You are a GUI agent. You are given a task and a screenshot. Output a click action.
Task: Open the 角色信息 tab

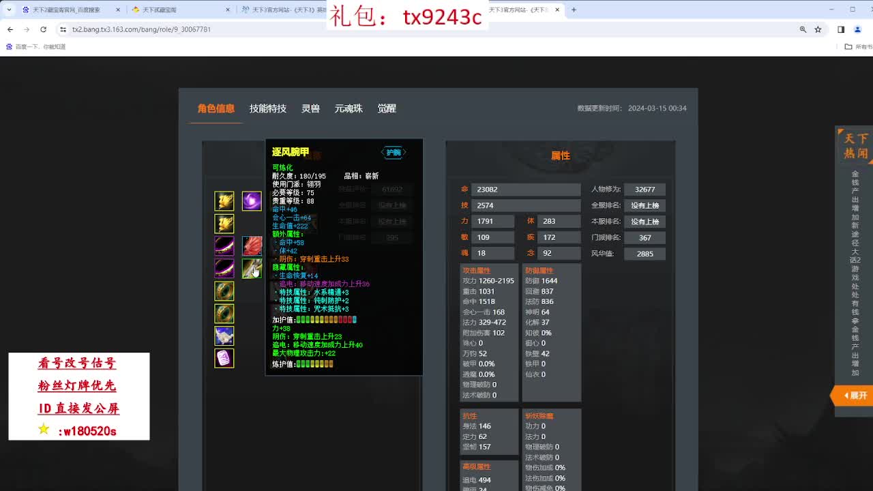[x=216, y=108]
